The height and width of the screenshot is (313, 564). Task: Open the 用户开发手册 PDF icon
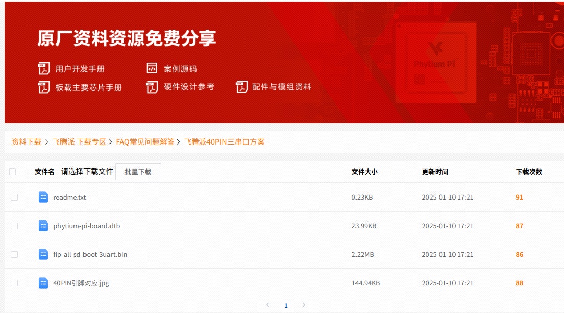click(43, 69)
